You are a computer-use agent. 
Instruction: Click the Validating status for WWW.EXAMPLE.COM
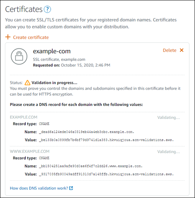click(169, 152)
